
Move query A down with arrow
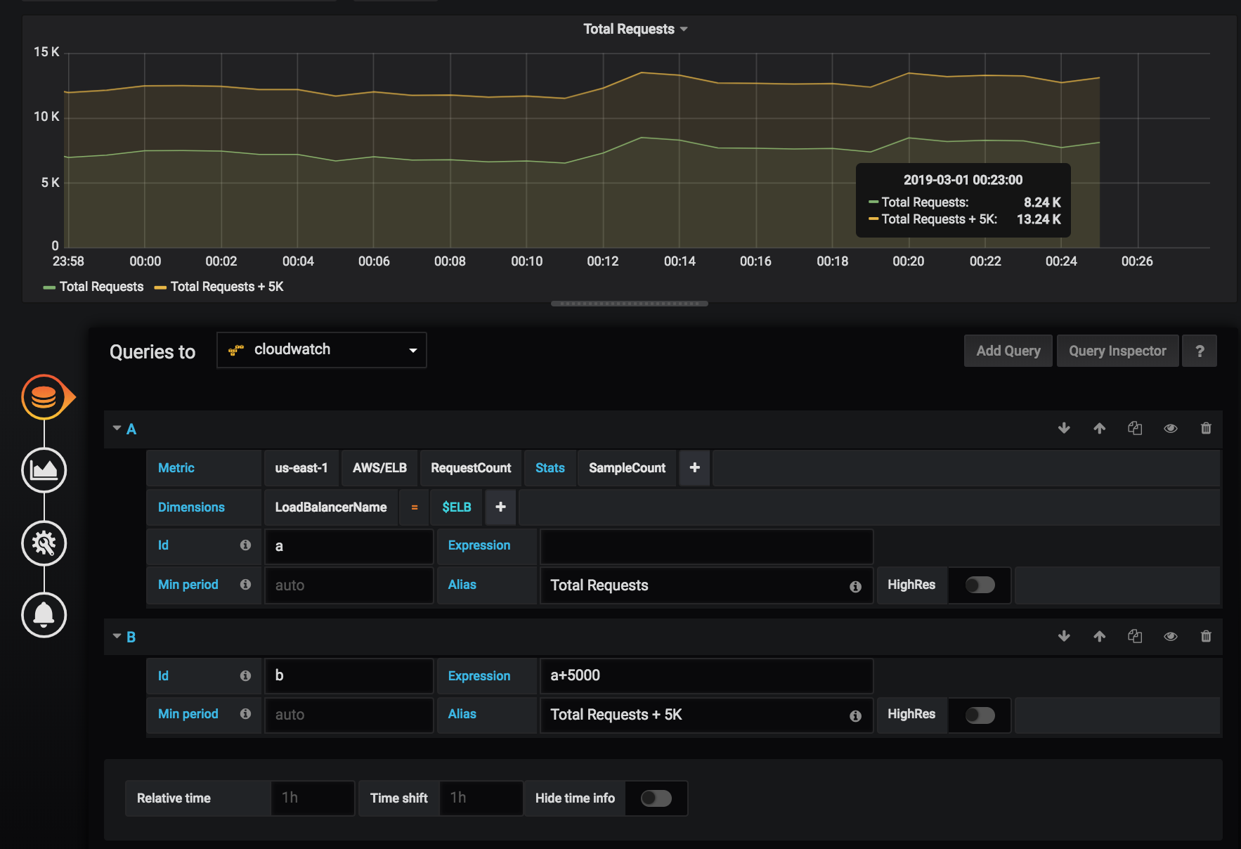click(x=1064, y=429)
